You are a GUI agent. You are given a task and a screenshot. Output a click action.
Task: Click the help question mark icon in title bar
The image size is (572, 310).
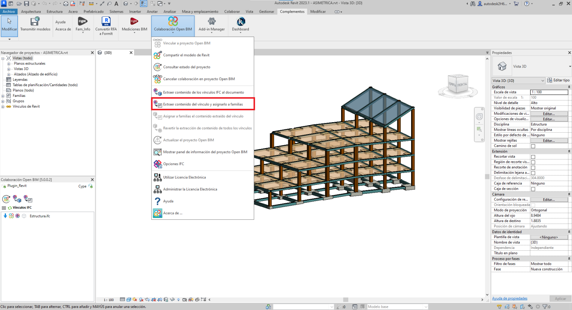527,3
